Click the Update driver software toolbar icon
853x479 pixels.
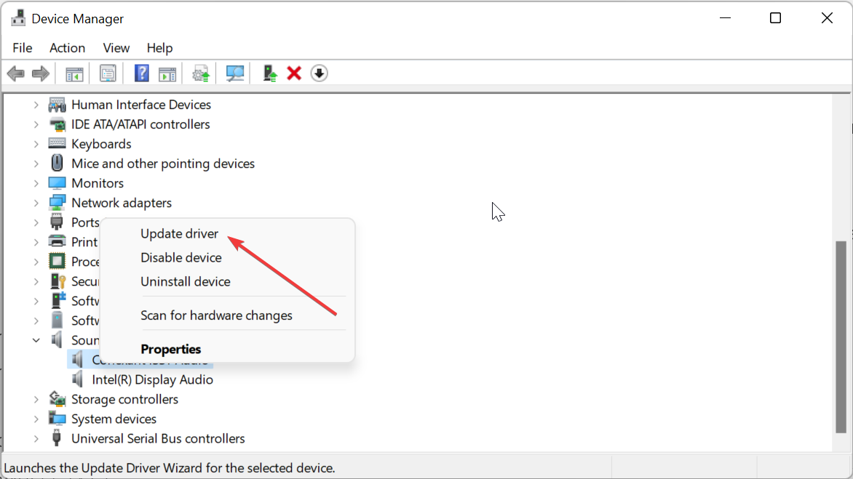point(201,73)
